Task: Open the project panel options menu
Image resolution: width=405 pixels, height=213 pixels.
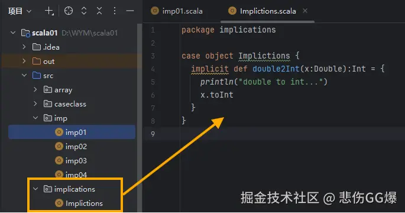Action: (115, 11)
